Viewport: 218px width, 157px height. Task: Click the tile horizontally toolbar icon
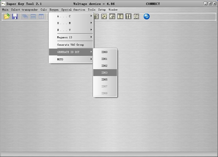pyautogui.click(x=33, y=16)
